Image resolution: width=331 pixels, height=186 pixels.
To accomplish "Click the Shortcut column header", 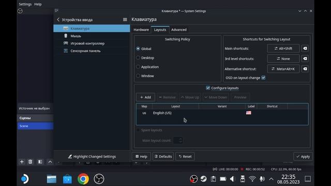I will 272,106.
